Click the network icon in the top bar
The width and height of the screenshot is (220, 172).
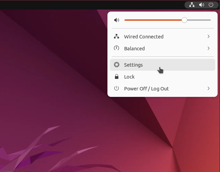coord(192,5)
